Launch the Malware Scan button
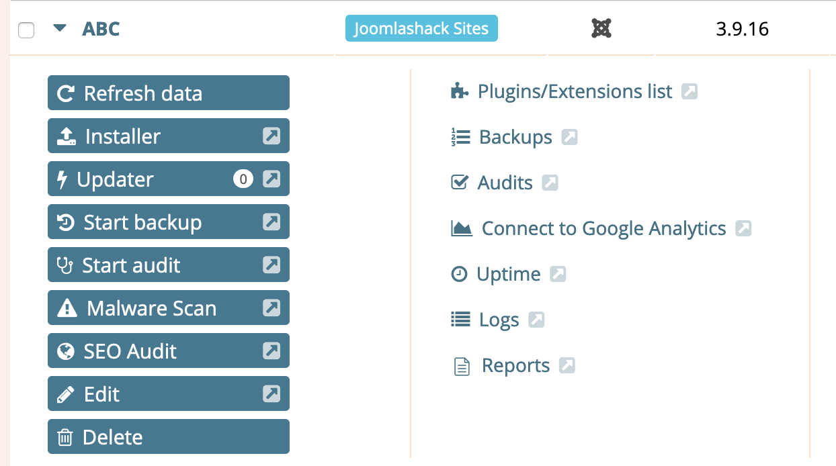 pyautogui.click(x=169, y=308)
